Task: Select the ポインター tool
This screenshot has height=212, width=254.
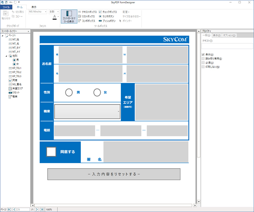Action: click(126, 21)
